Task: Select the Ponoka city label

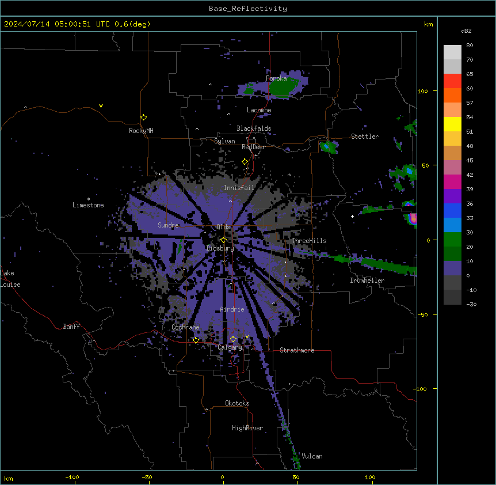Action: pos(276,78)
